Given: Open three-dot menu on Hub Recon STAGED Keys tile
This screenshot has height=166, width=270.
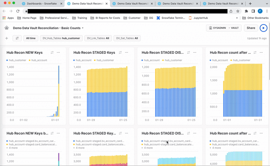Looking at the screenshot, I should click(127, 52).
